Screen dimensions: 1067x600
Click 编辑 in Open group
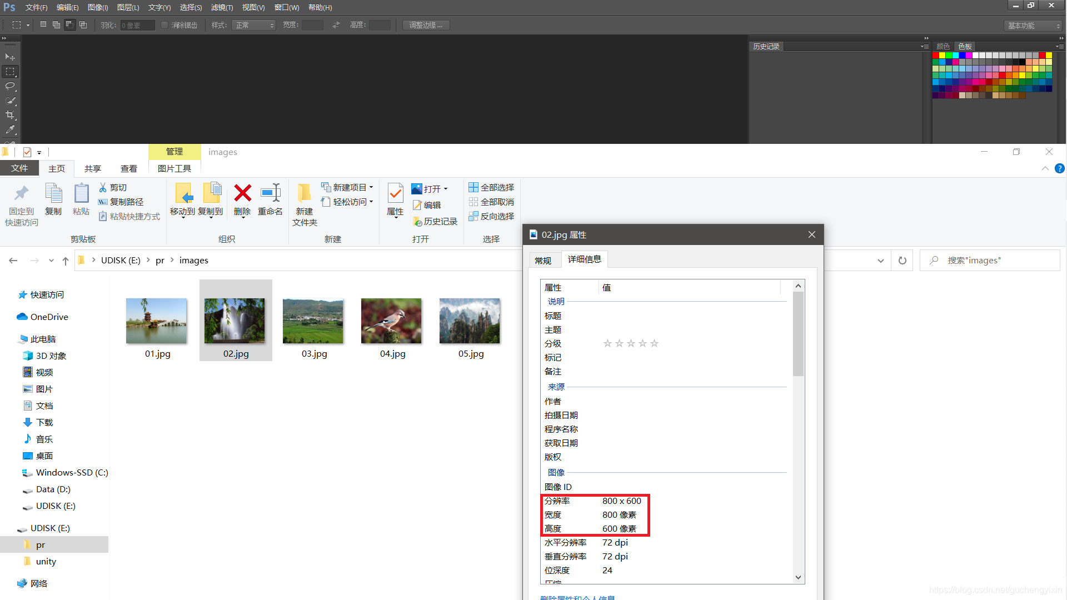click(427, 206)
